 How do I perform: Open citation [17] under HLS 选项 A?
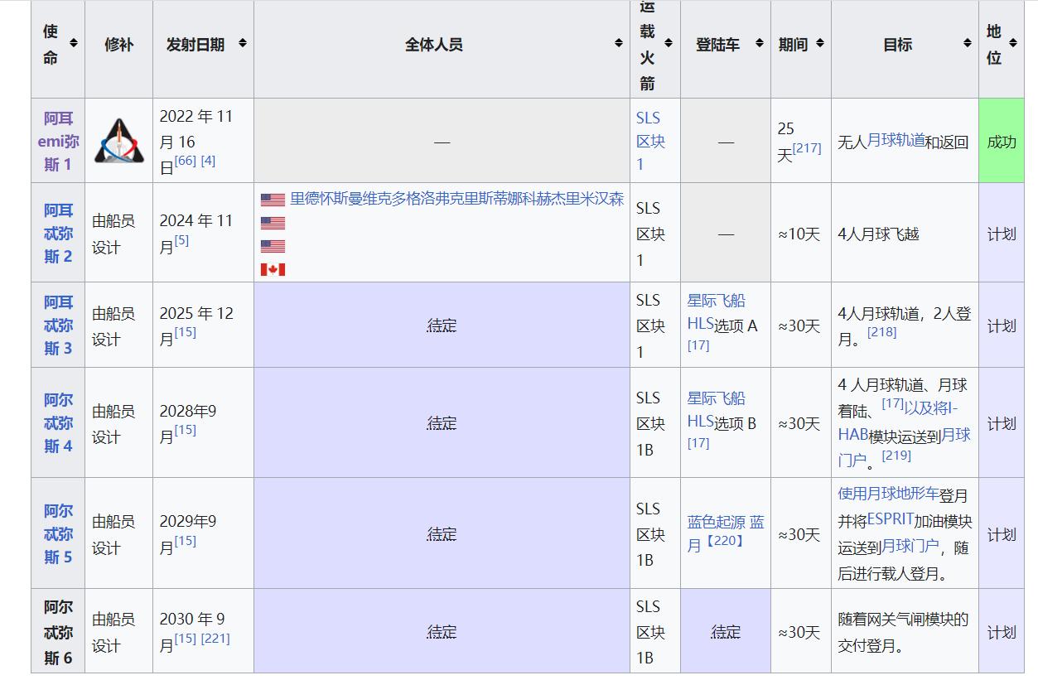(x=698, y=345)
